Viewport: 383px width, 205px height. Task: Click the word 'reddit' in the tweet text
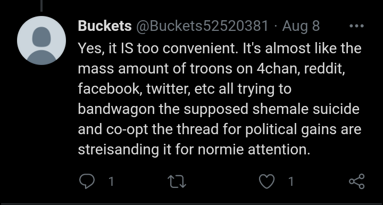coord(324,69)
